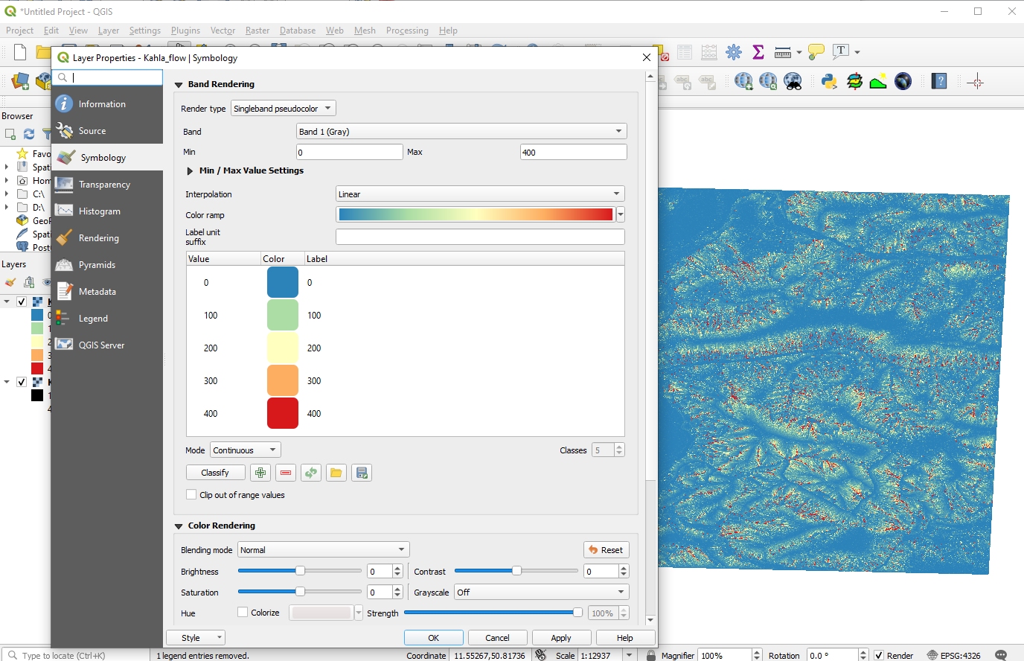Viewport: 1024px width, 661px height.
Task: Select the Measure Line tool
Action: [783, 52]
